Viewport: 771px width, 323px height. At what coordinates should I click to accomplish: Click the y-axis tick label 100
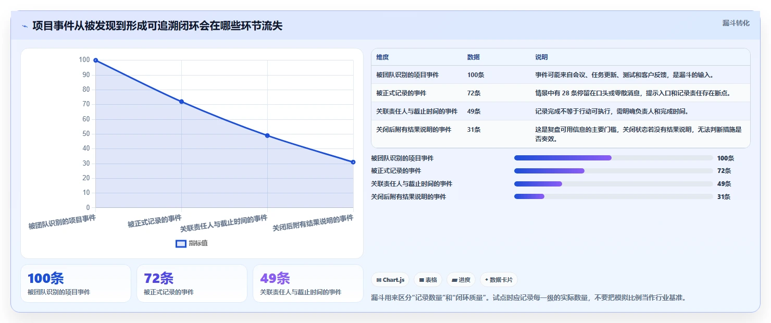point(84,60)
